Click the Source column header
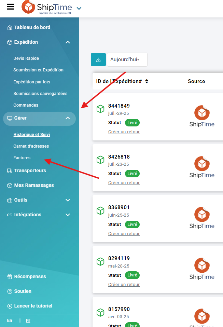 click(196, 81)
